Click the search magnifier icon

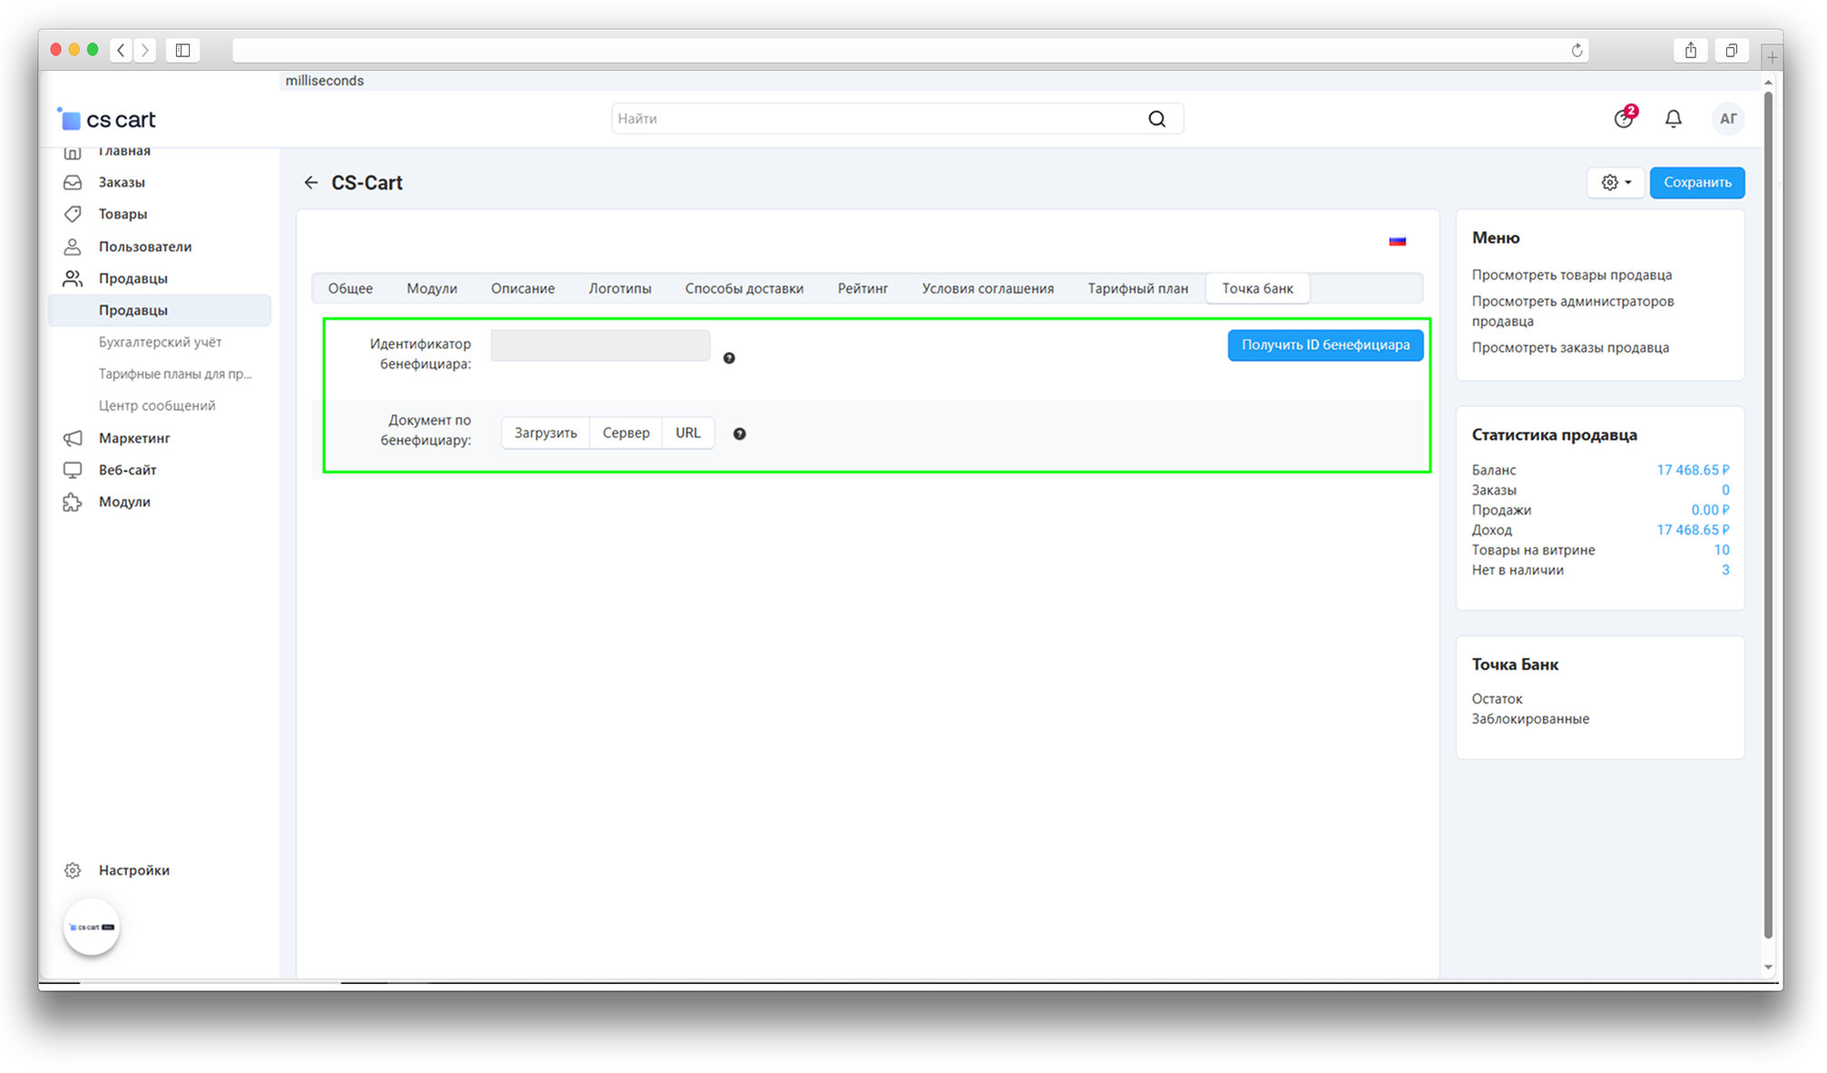tap(1156, 119)
